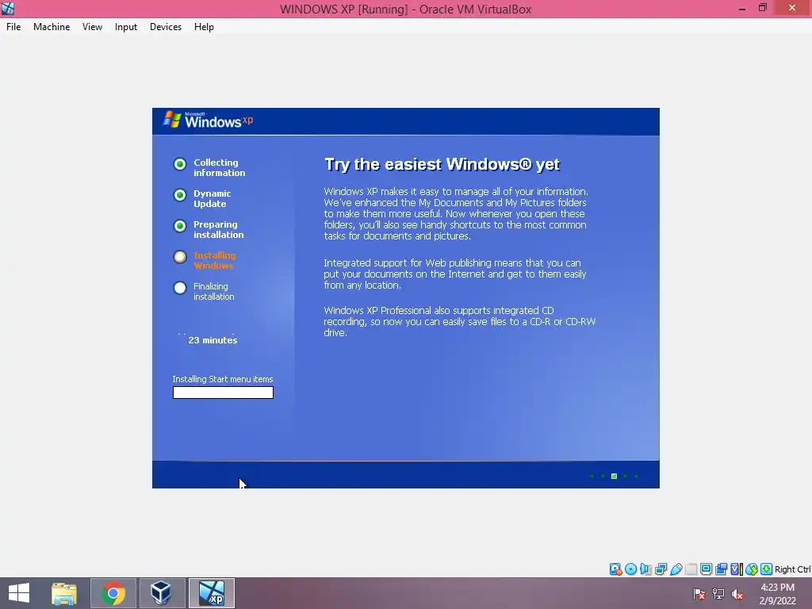Screen dimensions: 812x609
Task: Click the Windows XP logo in setup header
Action: pos(209,121)
